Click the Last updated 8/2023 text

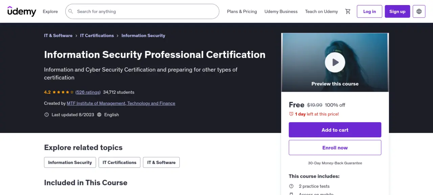pos(73,115)
